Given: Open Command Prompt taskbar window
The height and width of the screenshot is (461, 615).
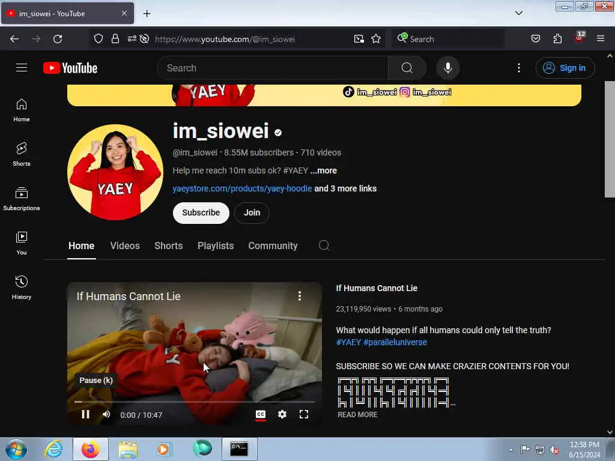Looking at the screenshot, I should coord(239,449).
